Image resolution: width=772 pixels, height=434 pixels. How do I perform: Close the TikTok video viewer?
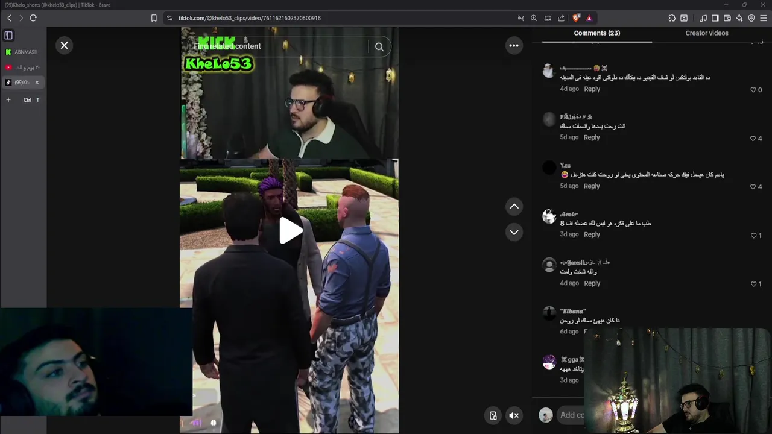click(x=64, y=45)
